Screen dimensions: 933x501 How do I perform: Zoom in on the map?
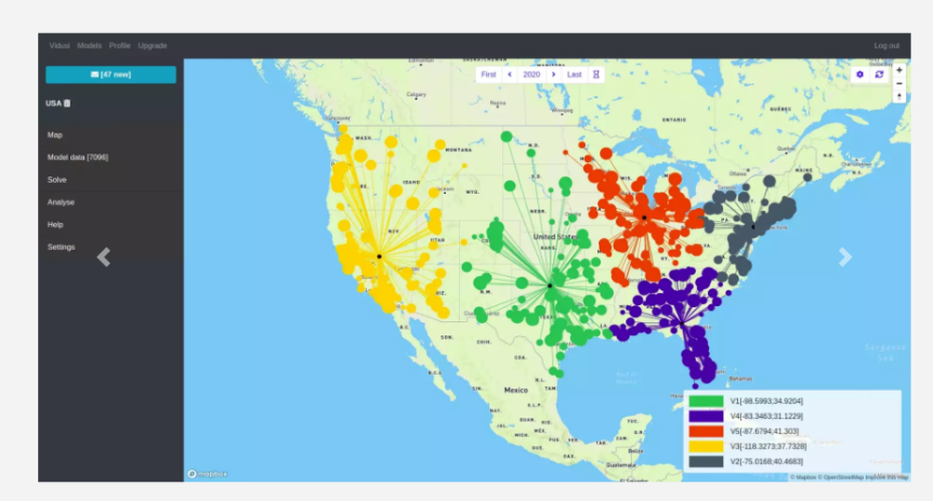[899, 70]
